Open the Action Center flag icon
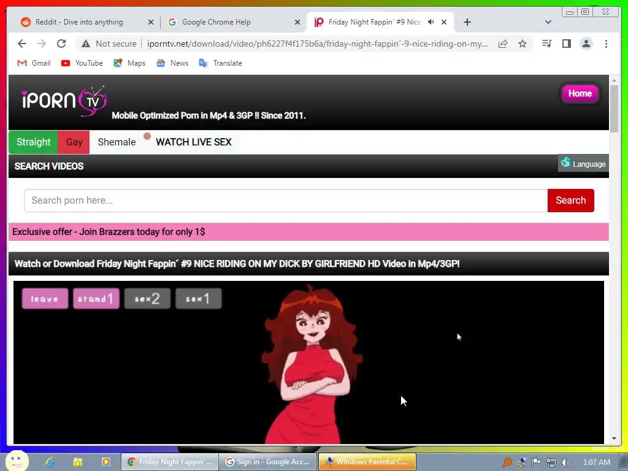 point(537,462)
